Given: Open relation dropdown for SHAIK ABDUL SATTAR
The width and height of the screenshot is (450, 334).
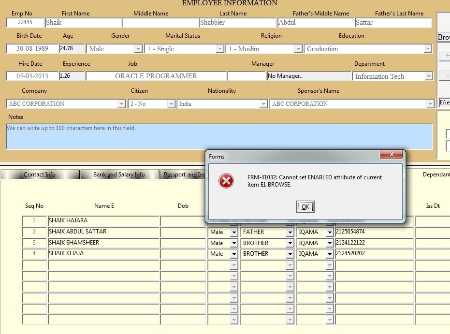Looking at the screenshot, I should 290,232.
